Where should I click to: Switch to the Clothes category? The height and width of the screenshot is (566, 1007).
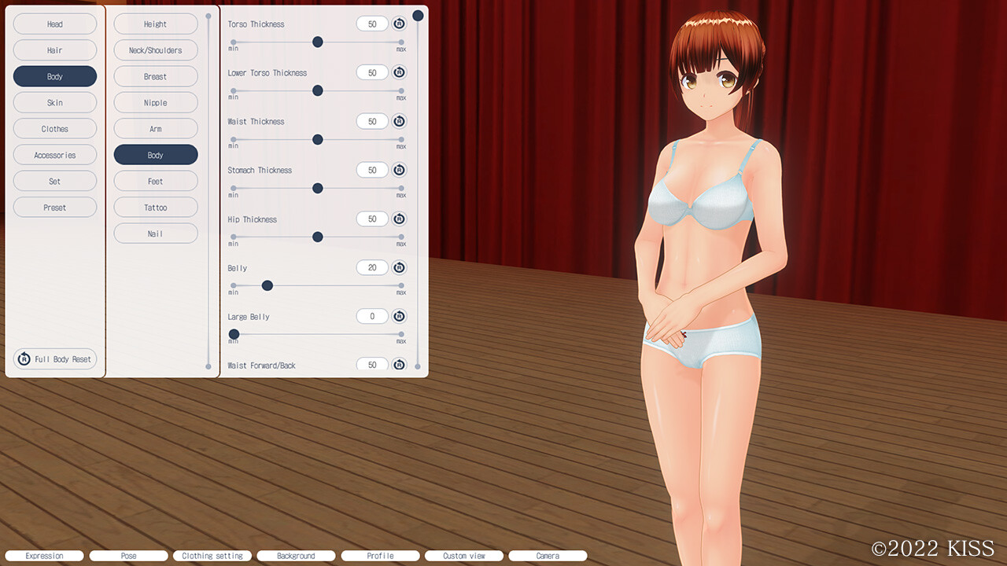click(x=55, y=129)
